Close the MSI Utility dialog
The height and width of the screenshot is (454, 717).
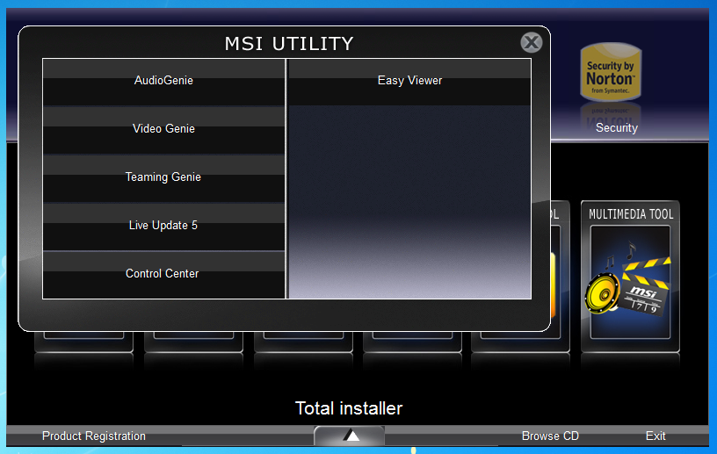tap(531, 42)
